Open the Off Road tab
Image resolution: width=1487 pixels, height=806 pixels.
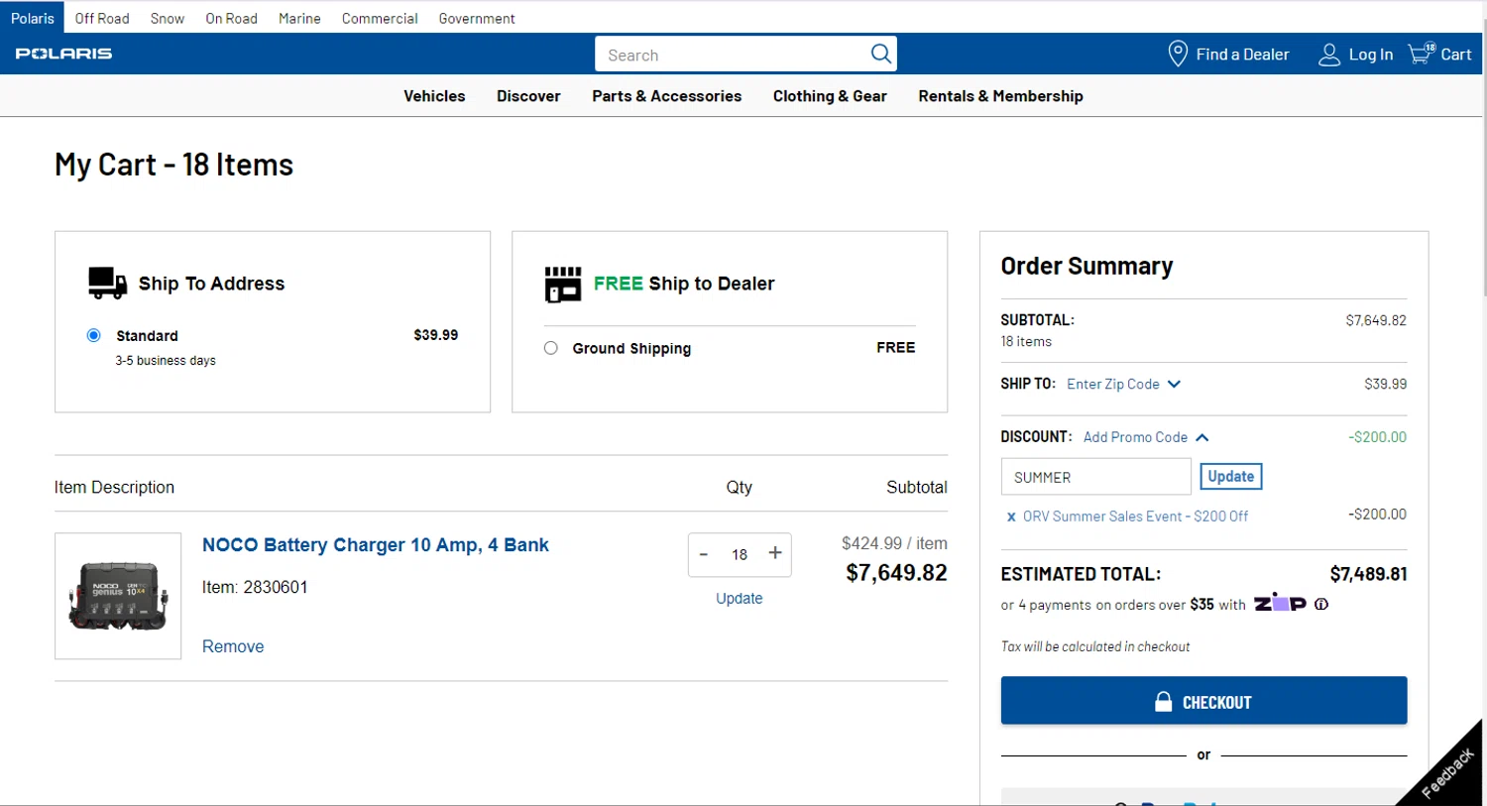point(102,18)
